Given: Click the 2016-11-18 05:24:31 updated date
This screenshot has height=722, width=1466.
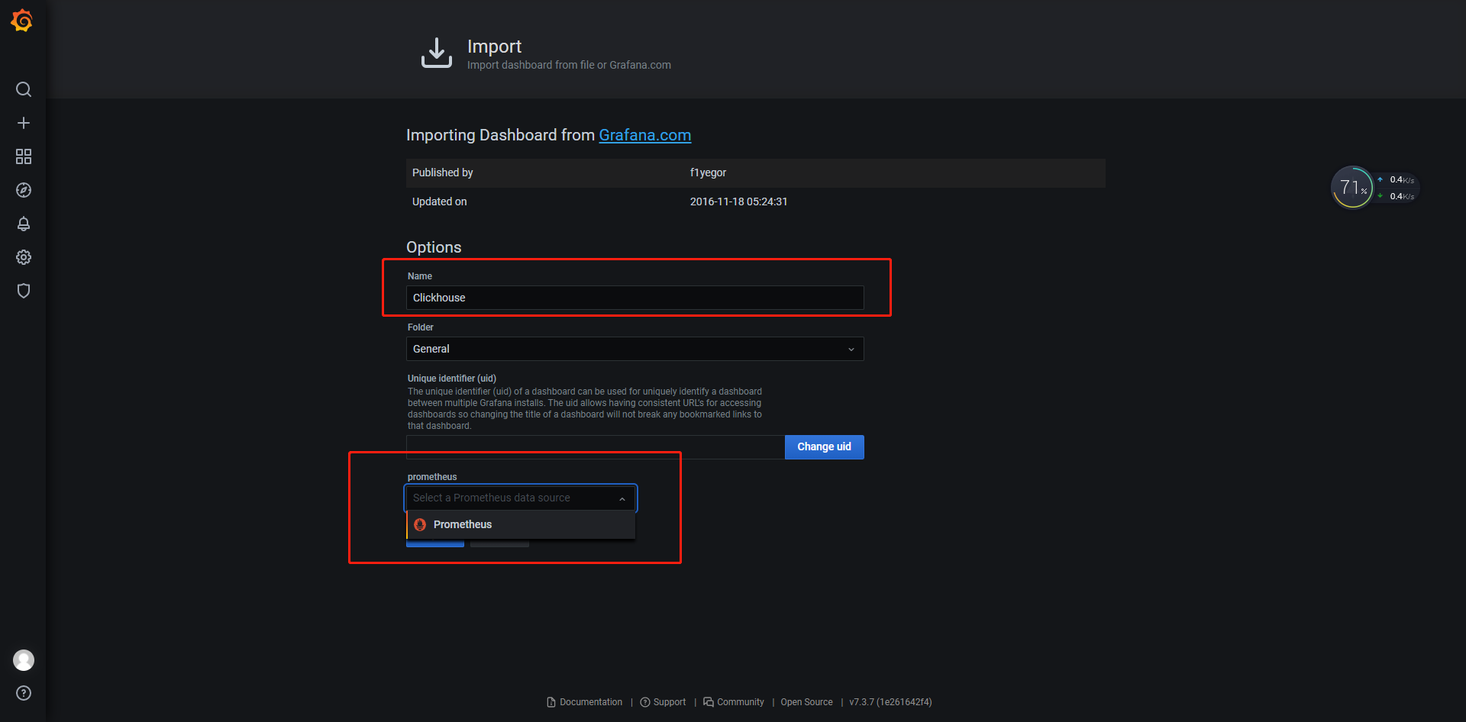Looking at the screenshot, I should pos(738,201).
